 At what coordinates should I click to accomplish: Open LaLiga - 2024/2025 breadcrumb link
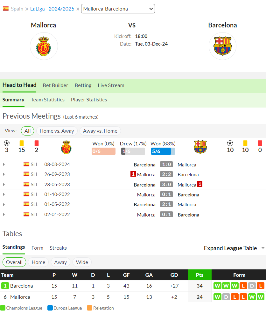coord(52,9)
